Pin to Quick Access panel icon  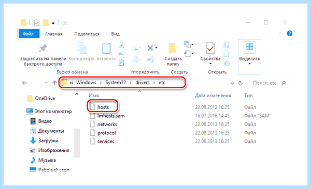[x=43, y=48]
